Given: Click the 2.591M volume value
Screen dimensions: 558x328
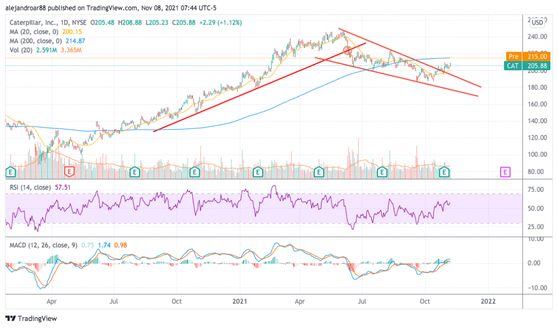Looking at the screenshot, I should pos(47,50).
